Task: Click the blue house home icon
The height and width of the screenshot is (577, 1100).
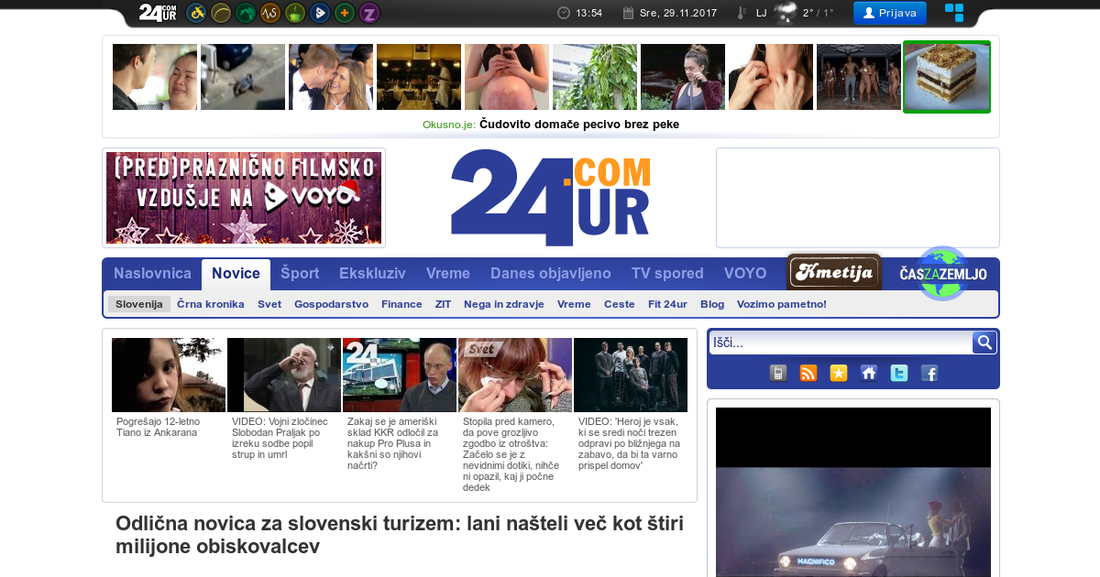Action: [869, 373]
